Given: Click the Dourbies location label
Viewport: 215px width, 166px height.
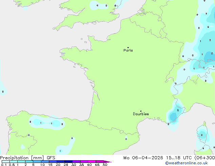Looking at the screenshot, I should 141,114.
